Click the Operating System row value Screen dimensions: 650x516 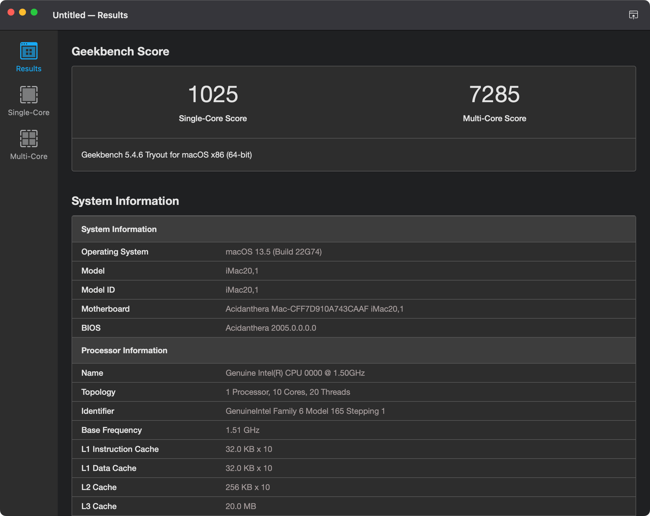coord(273,252)
